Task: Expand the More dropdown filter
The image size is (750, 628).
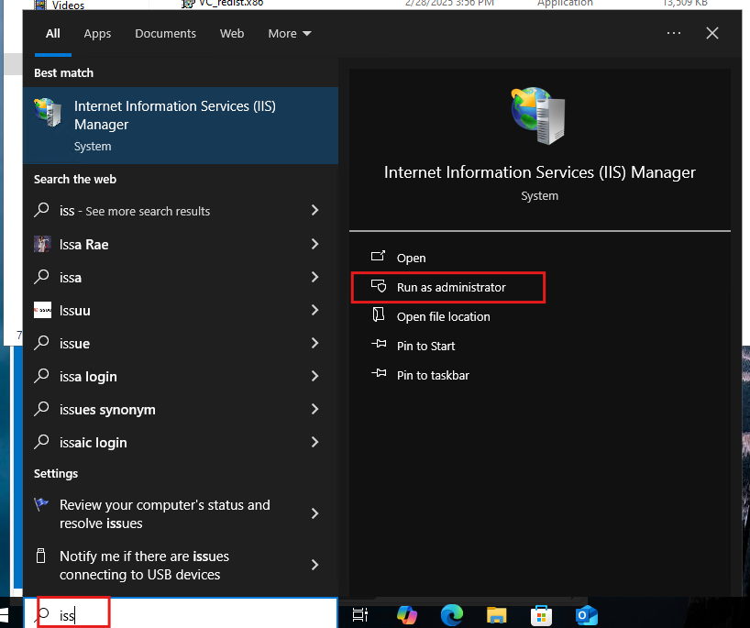Action: 290,34
